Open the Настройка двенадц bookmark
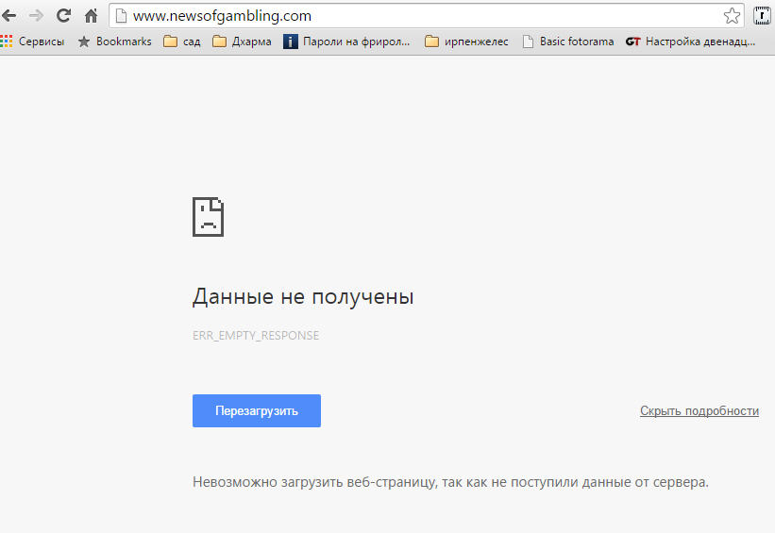 click(x=691, y=42)
